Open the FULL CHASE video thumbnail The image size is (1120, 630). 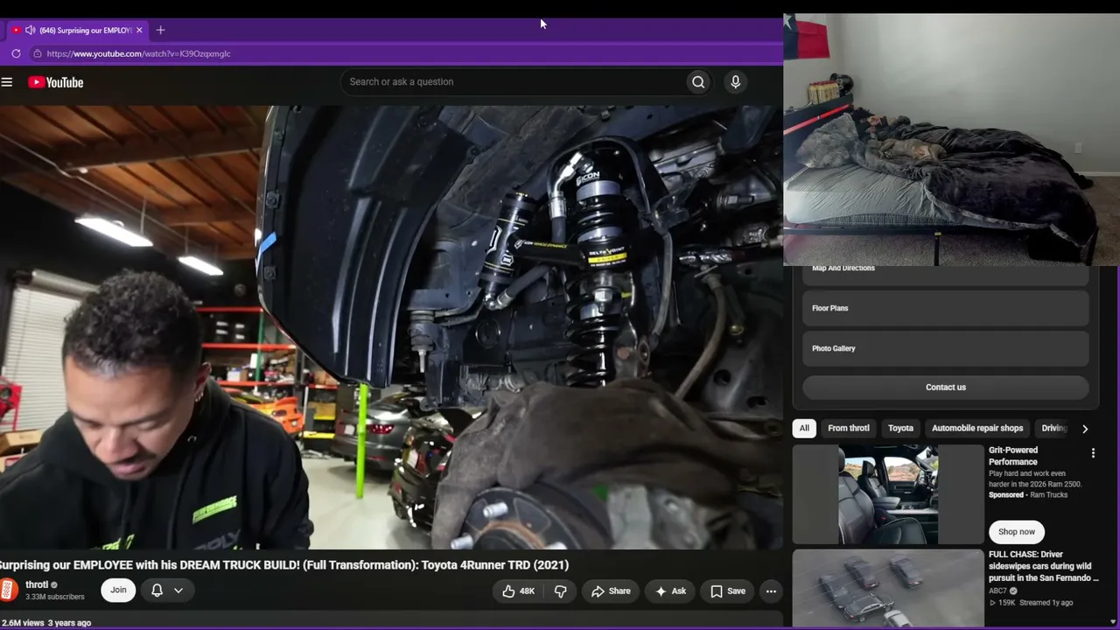(888, 588)
